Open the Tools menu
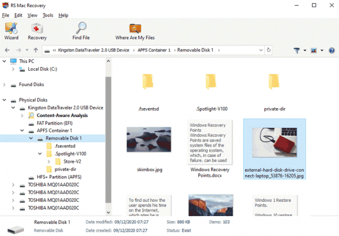Viewport: 339px width, 236px height. [x=48, y=16]
